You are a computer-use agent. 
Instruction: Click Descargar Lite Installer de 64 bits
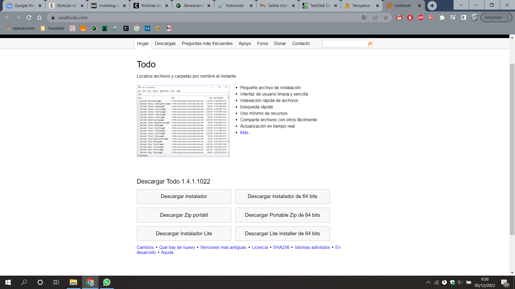[x=282, y=234]
